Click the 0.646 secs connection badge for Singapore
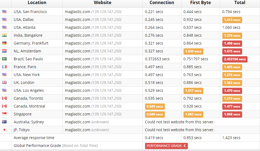The width and height of the screenshot is (260, 151). pos(155,114)
